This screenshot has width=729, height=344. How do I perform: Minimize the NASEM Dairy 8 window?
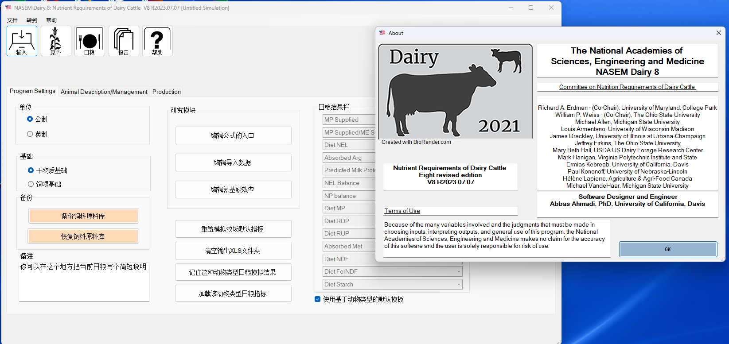pos(511,8)
